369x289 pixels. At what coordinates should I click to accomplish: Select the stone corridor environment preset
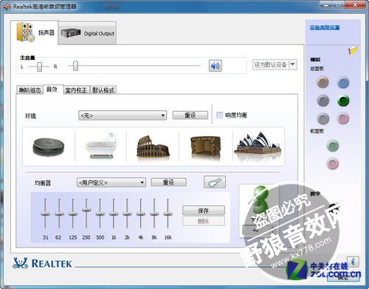click(206, 147)
